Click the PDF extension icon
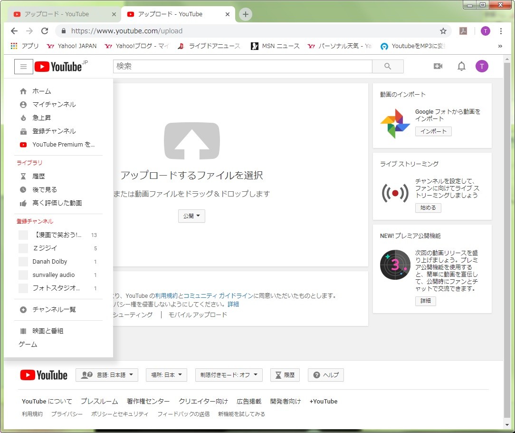 [463, 31]
